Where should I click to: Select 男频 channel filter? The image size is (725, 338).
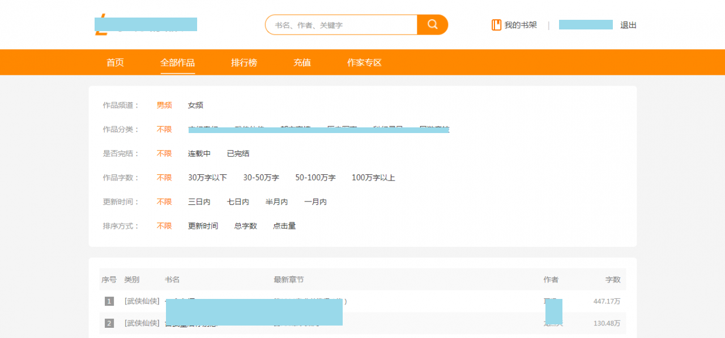click(164, 105)
